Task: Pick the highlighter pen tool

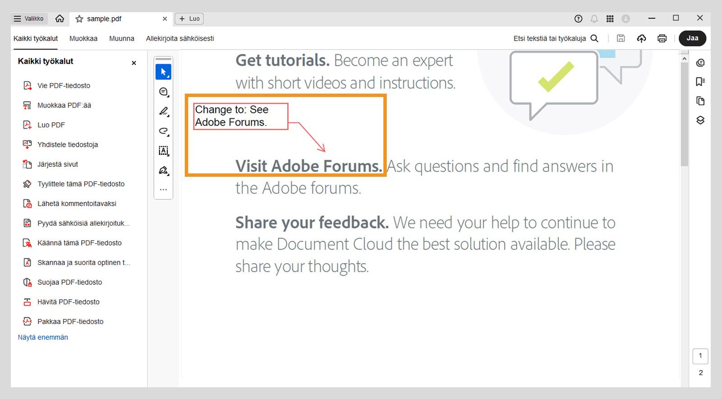Action: (163, 111)
